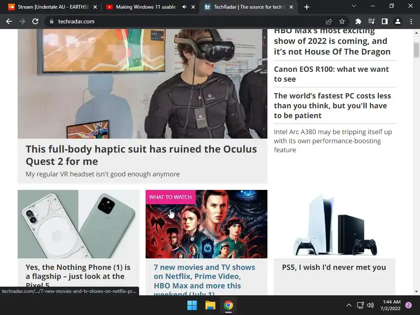The height and width of the screenshot is (315, 420).
Task: Close the TechRadar tab
Action: click(x=291, y=7)
